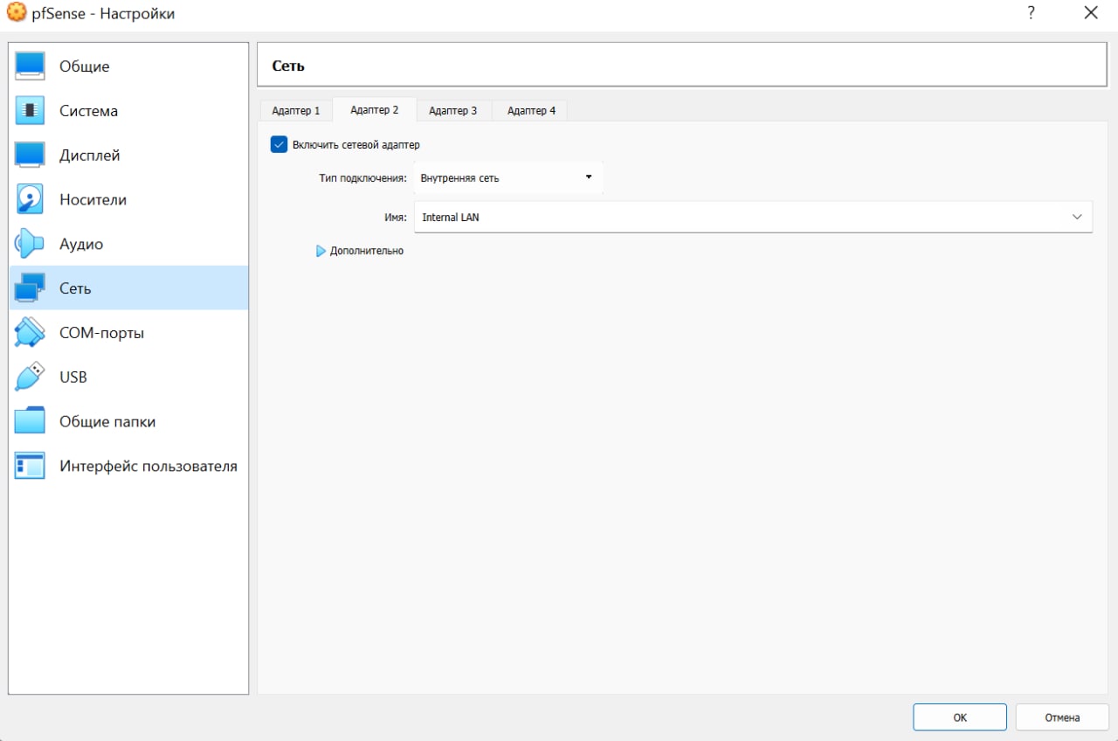The height and width of the screenshot is (741, 1118).
Task: Open the Общие settings icon
Action: pos(30,66)
